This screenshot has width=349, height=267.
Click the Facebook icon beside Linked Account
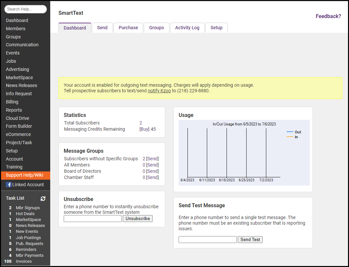click(9, 185)
